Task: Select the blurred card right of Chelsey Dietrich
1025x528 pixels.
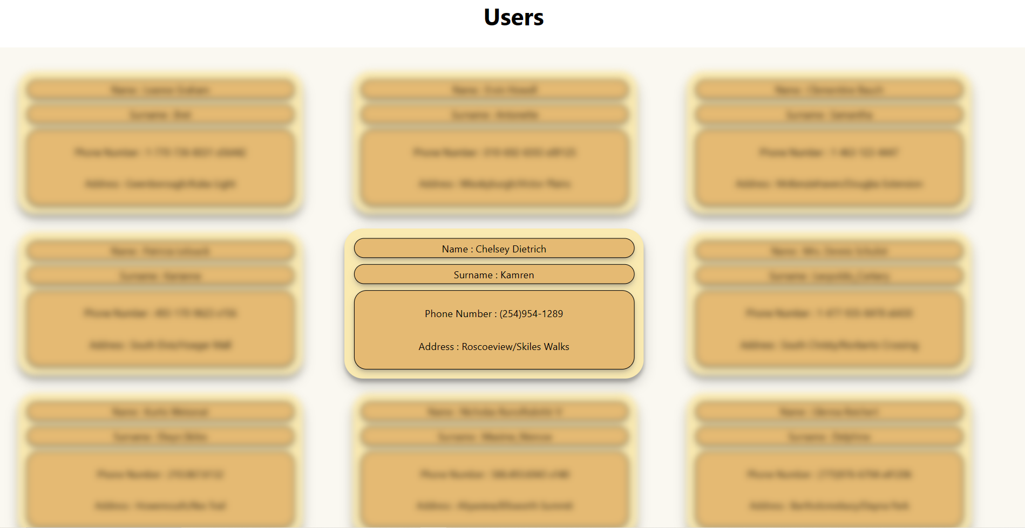Action: [x=827, y=305]
